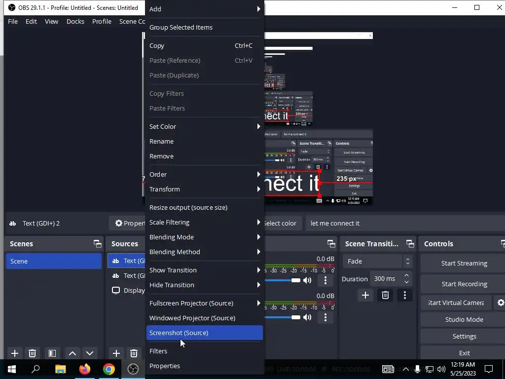This screenshot has width=505, height=379.
Task: Add a new scene with plus icon
Action: [x=14, y=353]
